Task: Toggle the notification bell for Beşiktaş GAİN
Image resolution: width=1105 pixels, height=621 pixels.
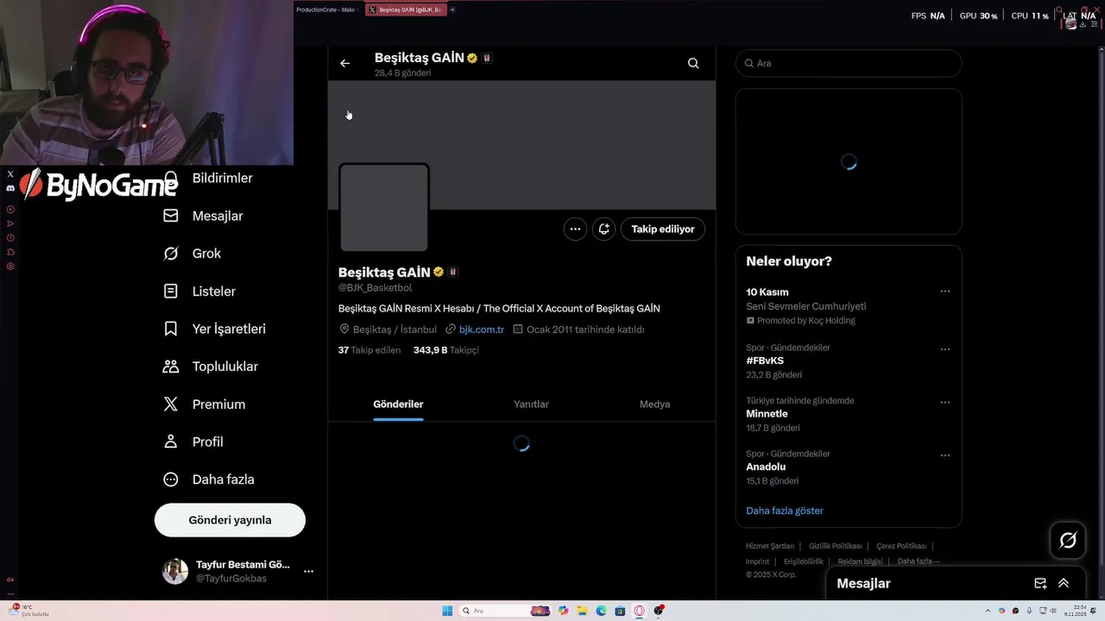Action: pyautogui.click(x=604, y=229)
